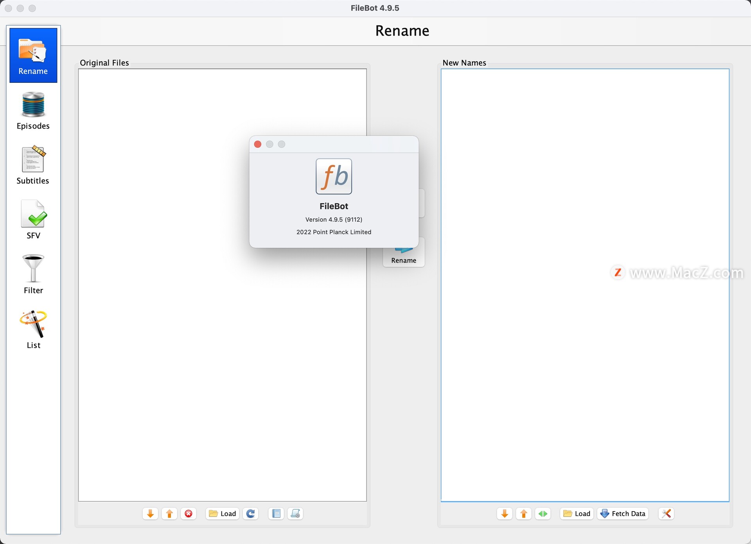
Task: Switch to the SFV panel
Action: click(x=33, y=220)
